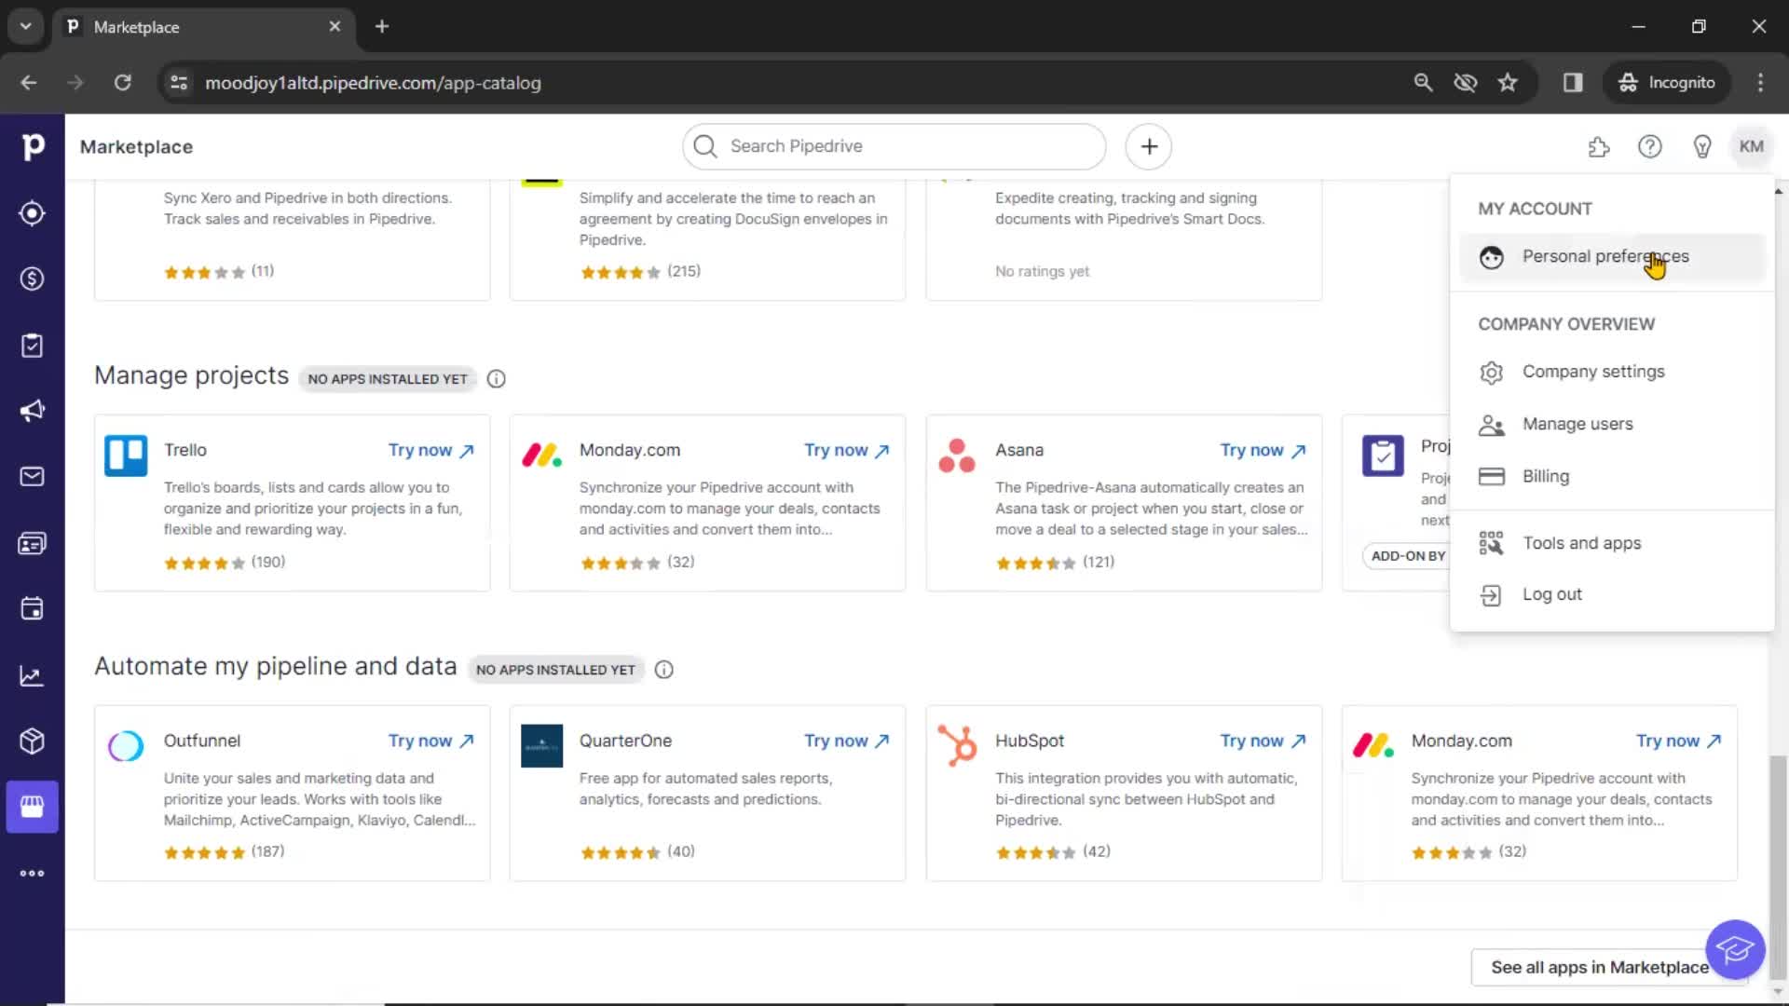Viewport: 1789px width, 1006px height.
Task: Select Tools and apps menu item
Action: pos(1612,543)
